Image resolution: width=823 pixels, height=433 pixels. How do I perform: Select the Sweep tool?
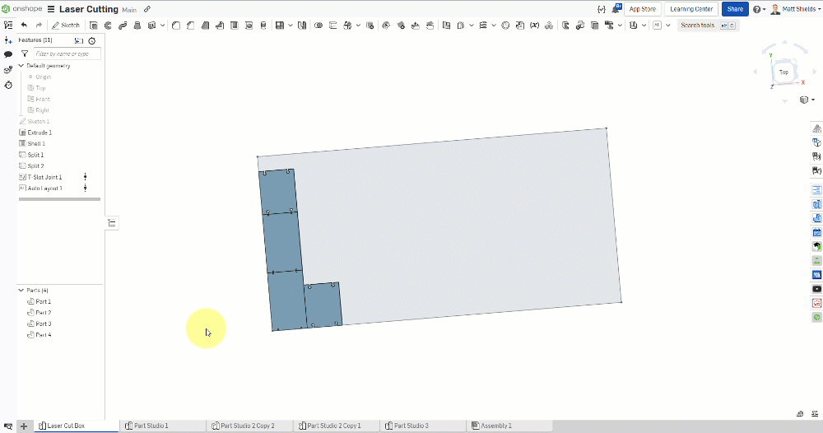point(123,26)
